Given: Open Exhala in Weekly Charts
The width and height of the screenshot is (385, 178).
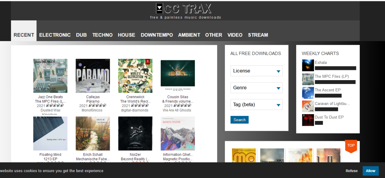Looking at the screenshot, I should (321, 62).
